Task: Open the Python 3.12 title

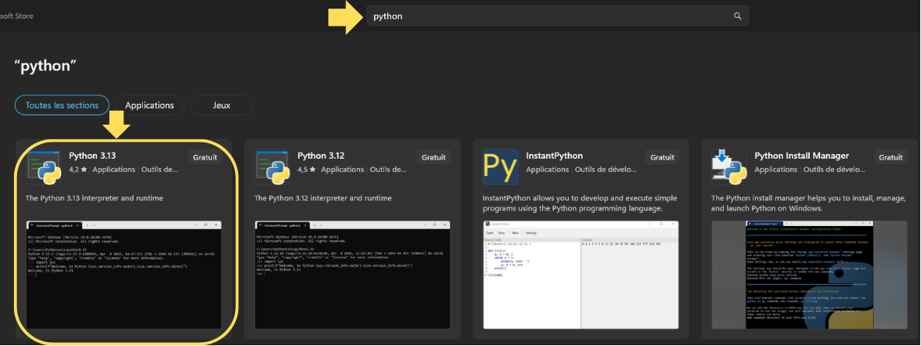Action: point(320,156)
